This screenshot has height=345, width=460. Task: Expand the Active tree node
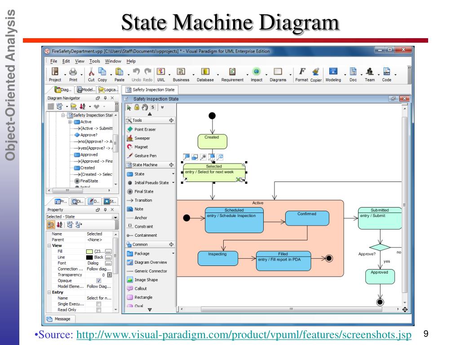70,122
